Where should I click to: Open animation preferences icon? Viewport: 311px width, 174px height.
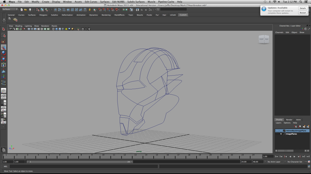[309, 162]
